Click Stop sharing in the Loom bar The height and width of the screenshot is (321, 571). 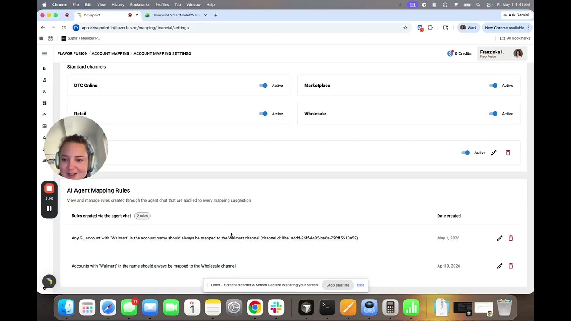pos(338,285)
